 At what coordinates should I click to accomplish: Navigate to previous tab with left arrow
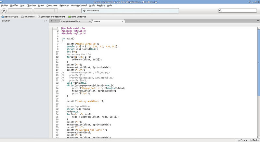(x=51, y=21)
